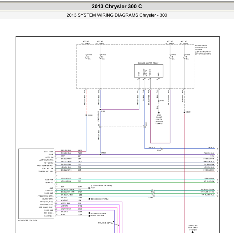This screenshot has height=233, width=234.
Task: Select splice label S2820
Action: point(188,112)
